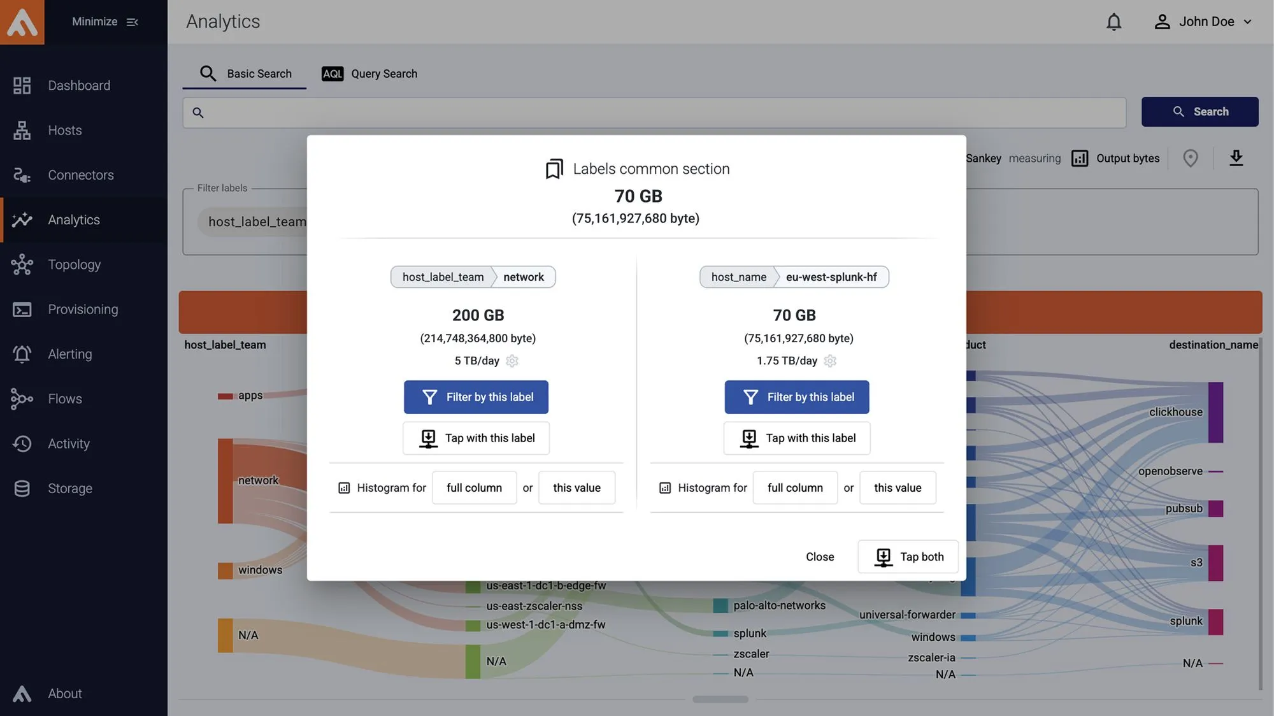Click the download icon in the toolbar
1274x716 pixels.
(x=1236, y=158)
